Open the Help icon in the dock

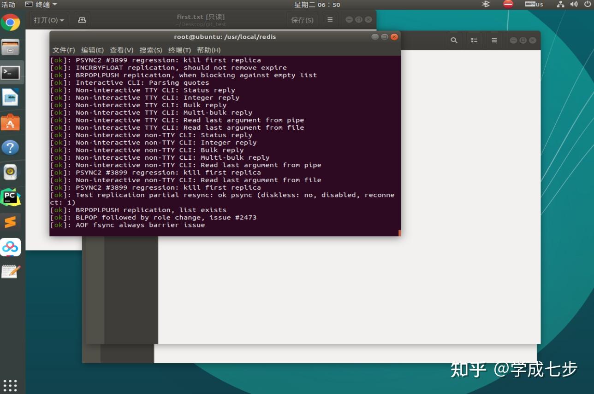[10, 148]
